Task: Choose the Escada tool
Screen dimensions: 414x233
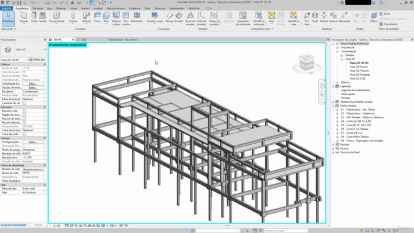Action: (x=179, y=17)
